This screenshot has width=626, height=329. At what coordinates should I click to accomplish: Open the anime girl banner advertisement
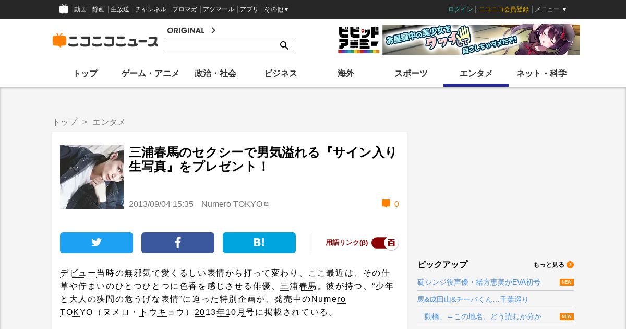click(481, 40)
